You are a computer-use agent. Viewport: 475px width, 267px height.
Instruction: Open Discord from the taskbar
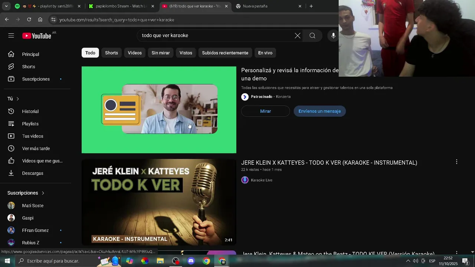(x=191, y=261)
